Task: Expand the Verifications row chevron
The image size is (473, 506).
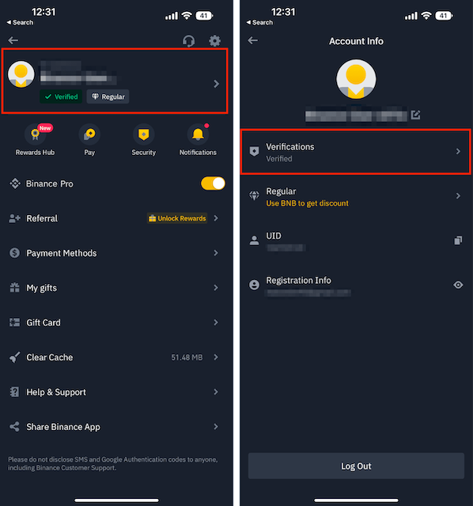Action: (x=458, y=151)
